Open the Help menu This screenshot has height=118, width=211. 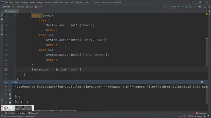click(86, 2)
